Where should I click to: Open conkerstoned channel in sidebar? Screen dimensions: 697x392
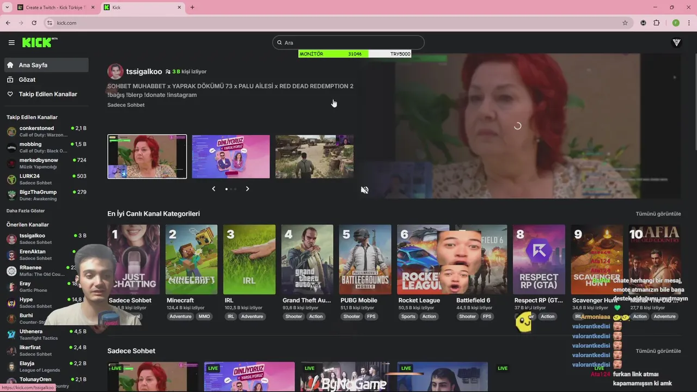(x=46, y=131)
